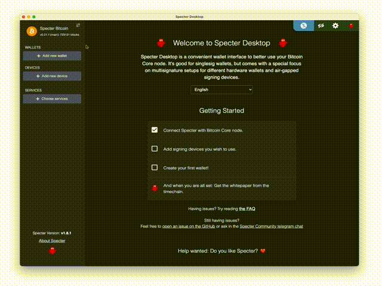The image size is (382, 286).
Task: Check Add signing devices checkbox
Action: pyautogui.click(x=155, y=148)
